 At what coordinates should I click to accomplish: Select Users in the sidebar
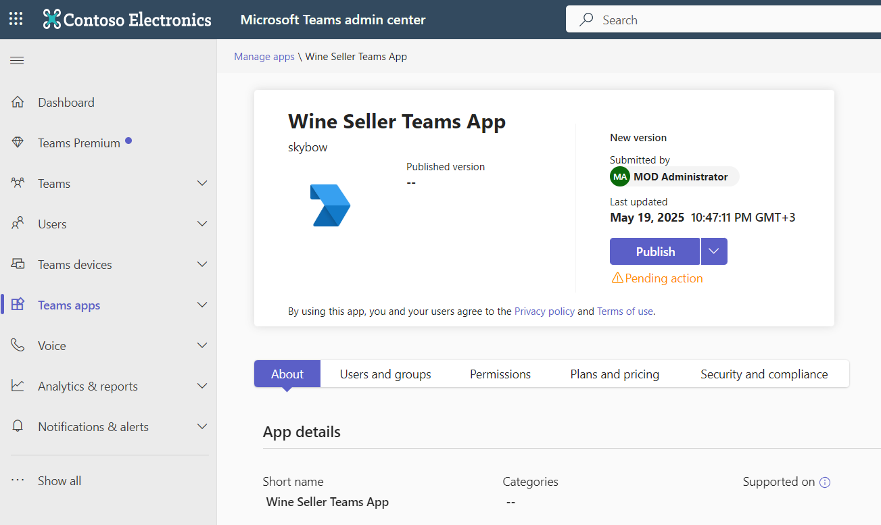coord(52,224)
